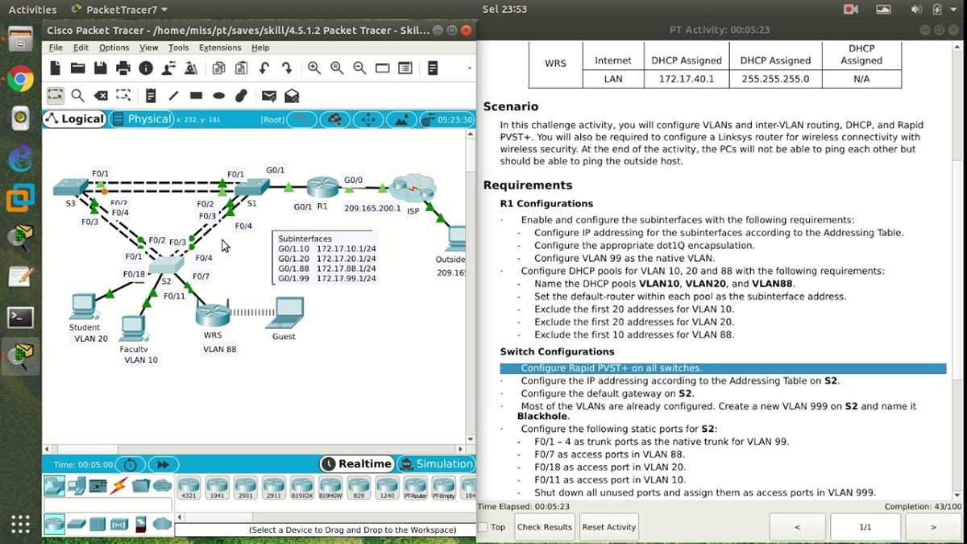Open the Help menu
The height and width of the screenshot is (544, 967).
(260, 48)
